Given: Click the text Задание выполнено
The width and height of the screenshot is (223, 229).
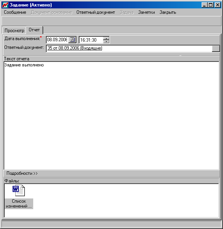Looking at the screenshot, I should click(24, 65).
